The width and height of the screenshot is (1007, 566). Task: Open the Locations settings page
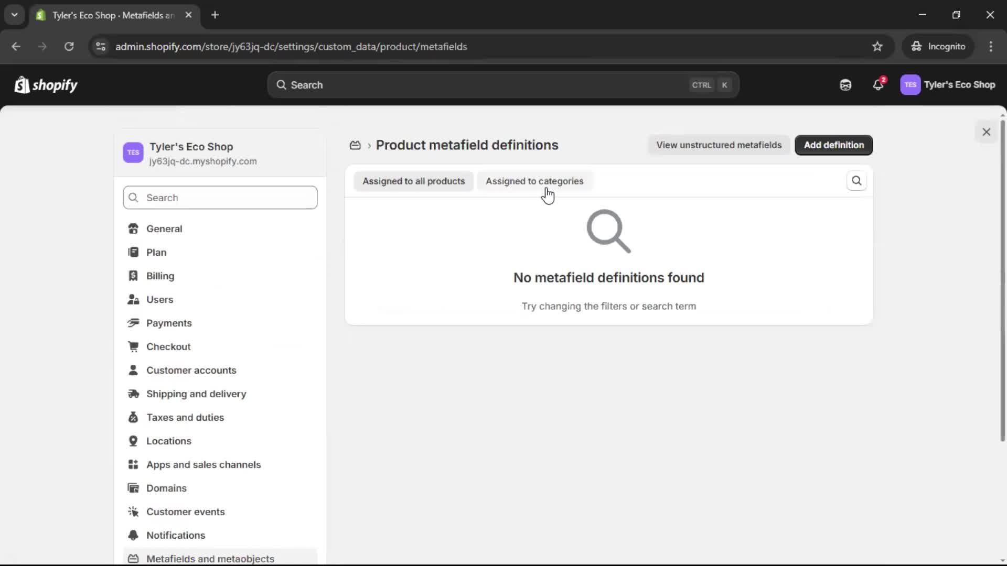pos(169,441)
